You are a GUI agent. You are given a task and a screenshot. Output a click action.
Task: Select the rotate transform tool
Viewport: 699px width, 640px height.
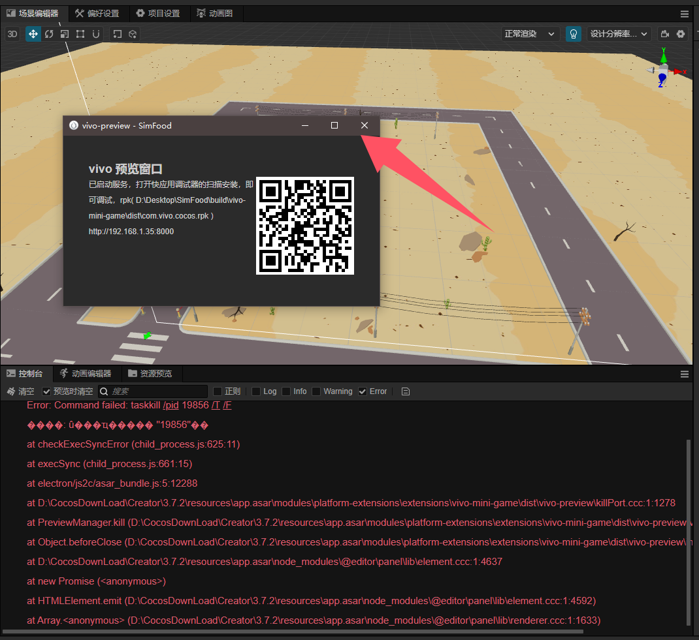pyautogui.click(x=49, y=34)
